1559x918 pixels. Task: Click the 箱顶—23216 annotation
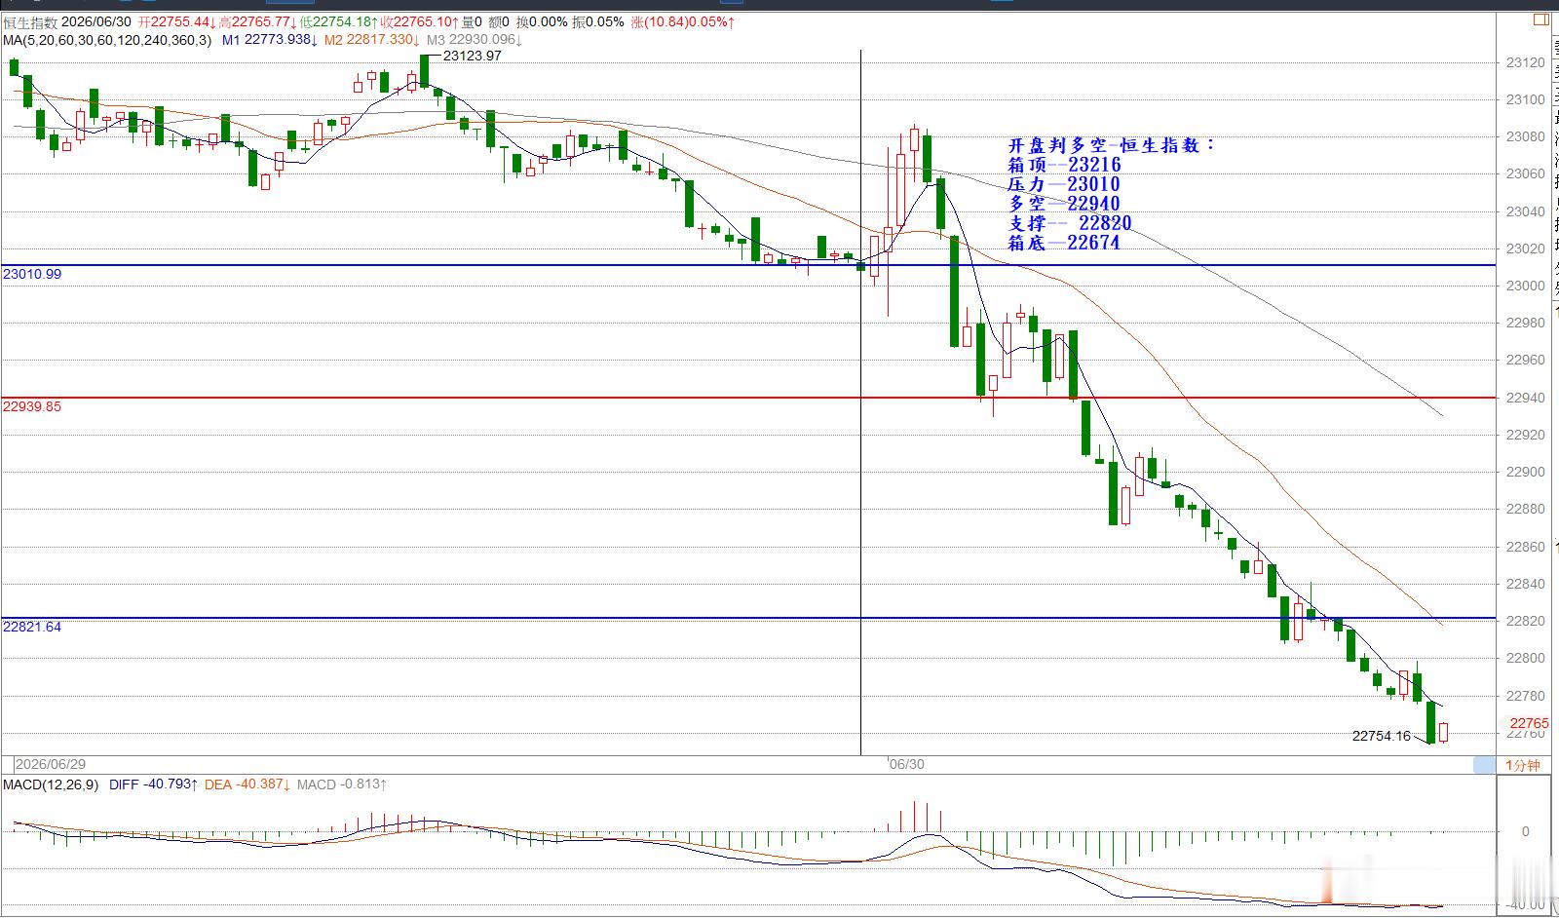click(1065, 165)
